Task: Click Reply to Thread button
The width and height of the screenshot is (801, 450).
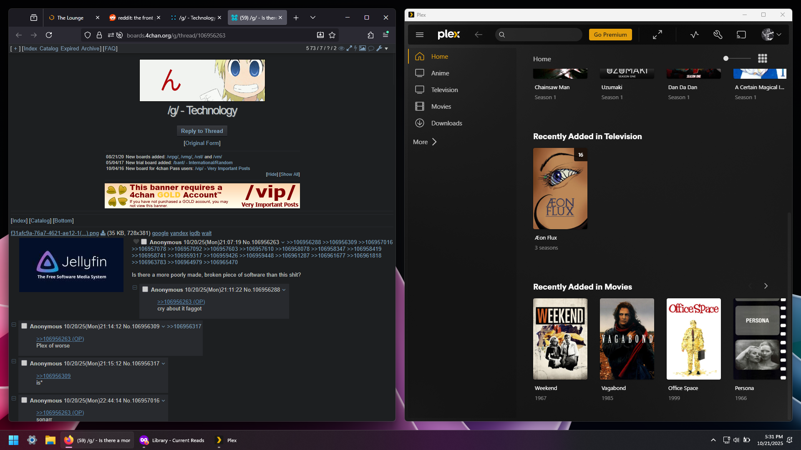Action: tap(202, 131)
